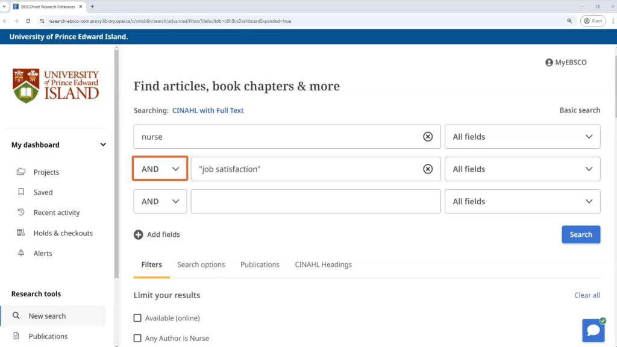Open the chat support bubble
The height and width of the screenshot is (347, 617).
(x=593, y=330)
